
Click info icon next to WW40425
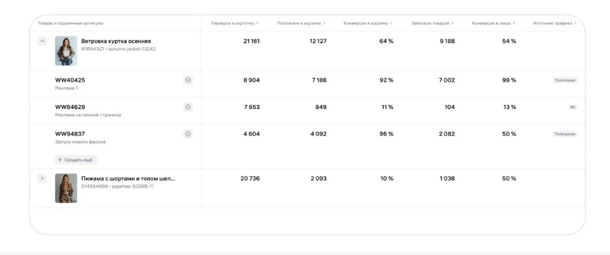188,80
